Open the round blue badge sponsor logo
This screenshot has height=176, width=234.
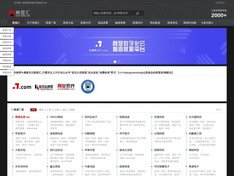click(88, 87)
